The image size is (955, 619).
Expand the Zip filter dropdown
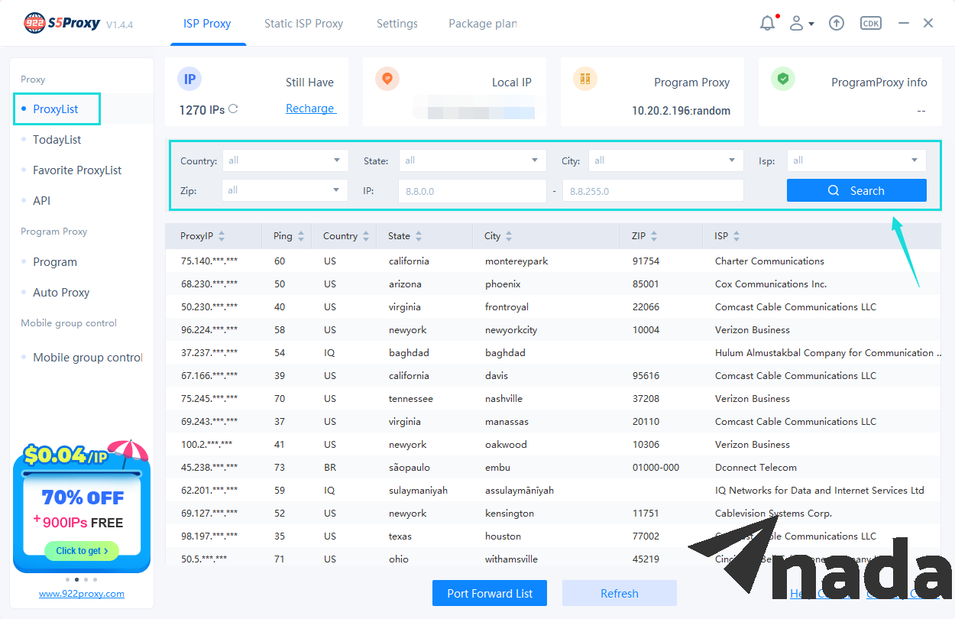[x=285, y=190]
